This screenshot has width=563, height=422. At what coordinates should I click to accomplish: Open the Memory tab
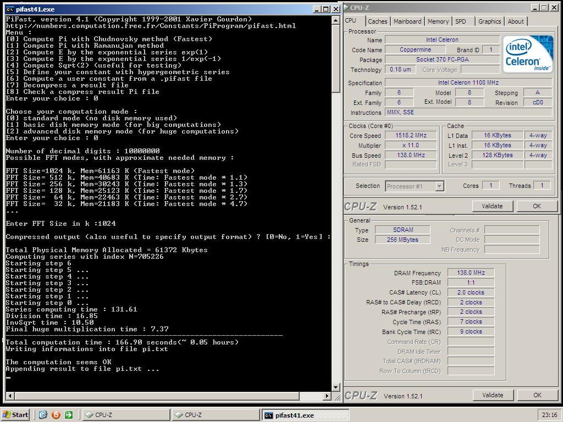point(438,21)
